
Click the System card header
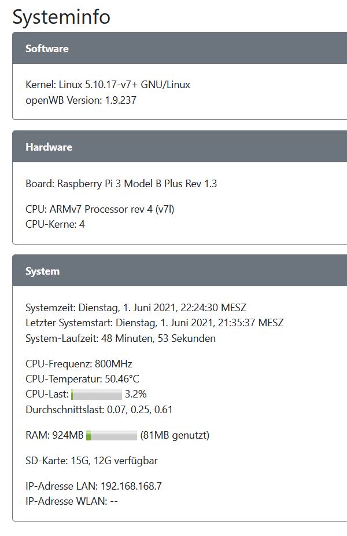pyautogui.click(x=42, y=271)
